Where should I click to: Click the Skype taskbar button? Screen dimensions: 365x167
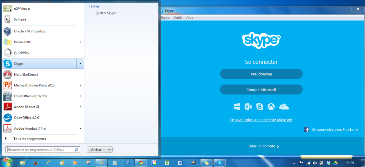(x=220, y=163)
